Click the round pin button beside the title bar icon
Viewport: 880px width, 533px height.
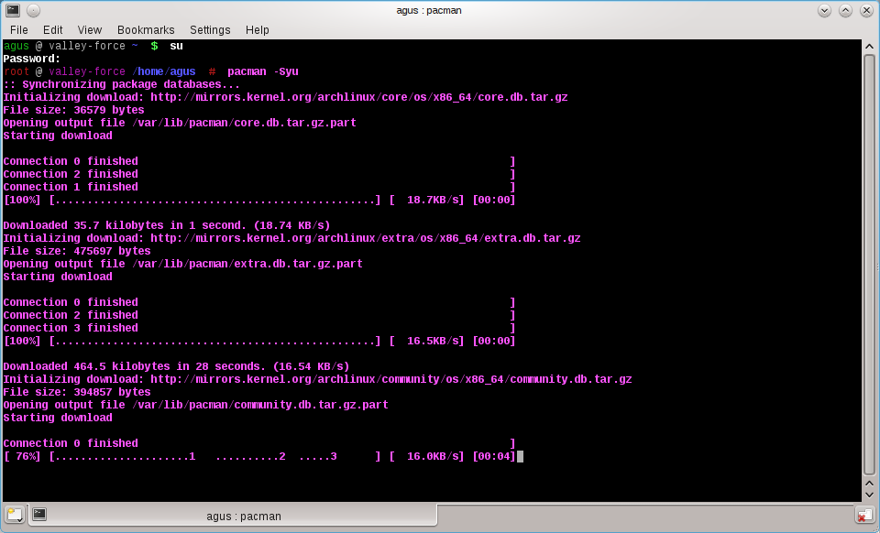pyautogui.click(x=33, y=10)
